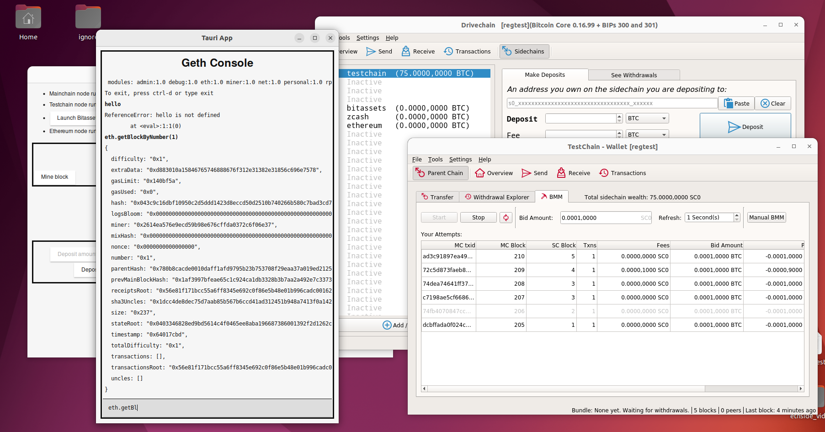Increase the Refresh seconds stepper
The width and height of the screenshot is (825, 432).
point(737,215)
